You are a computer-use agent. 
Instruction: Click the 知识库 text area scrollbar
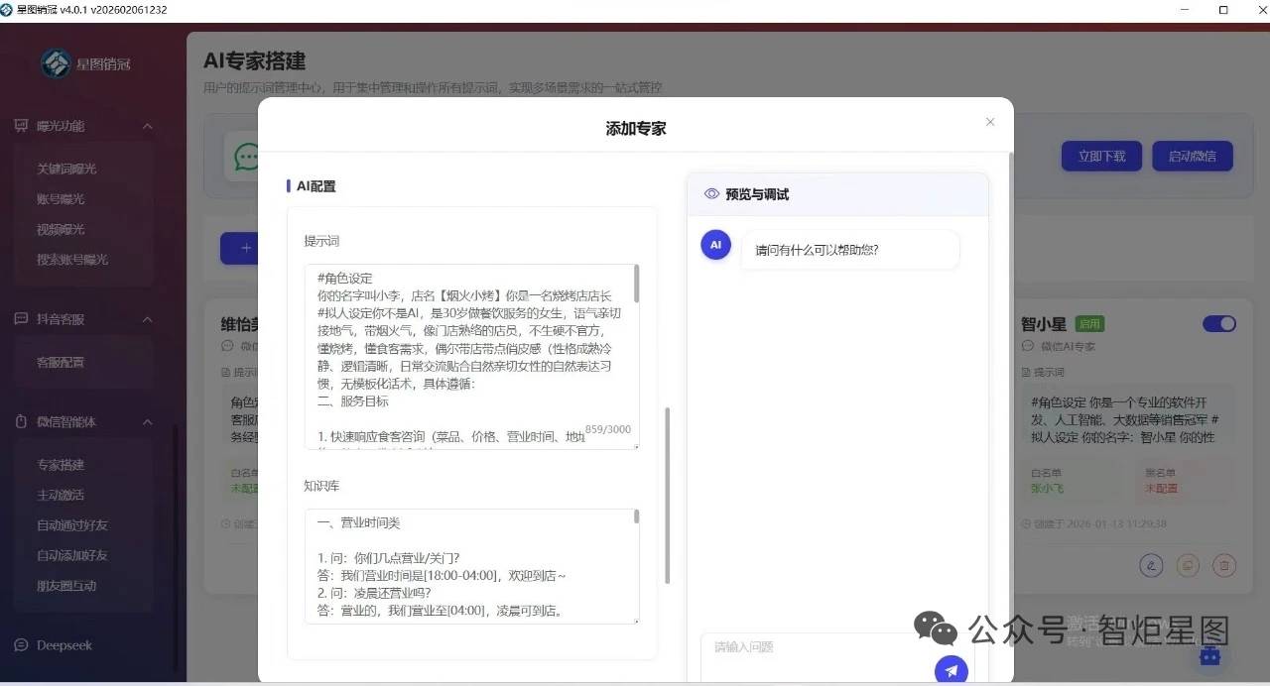(636, 516)
